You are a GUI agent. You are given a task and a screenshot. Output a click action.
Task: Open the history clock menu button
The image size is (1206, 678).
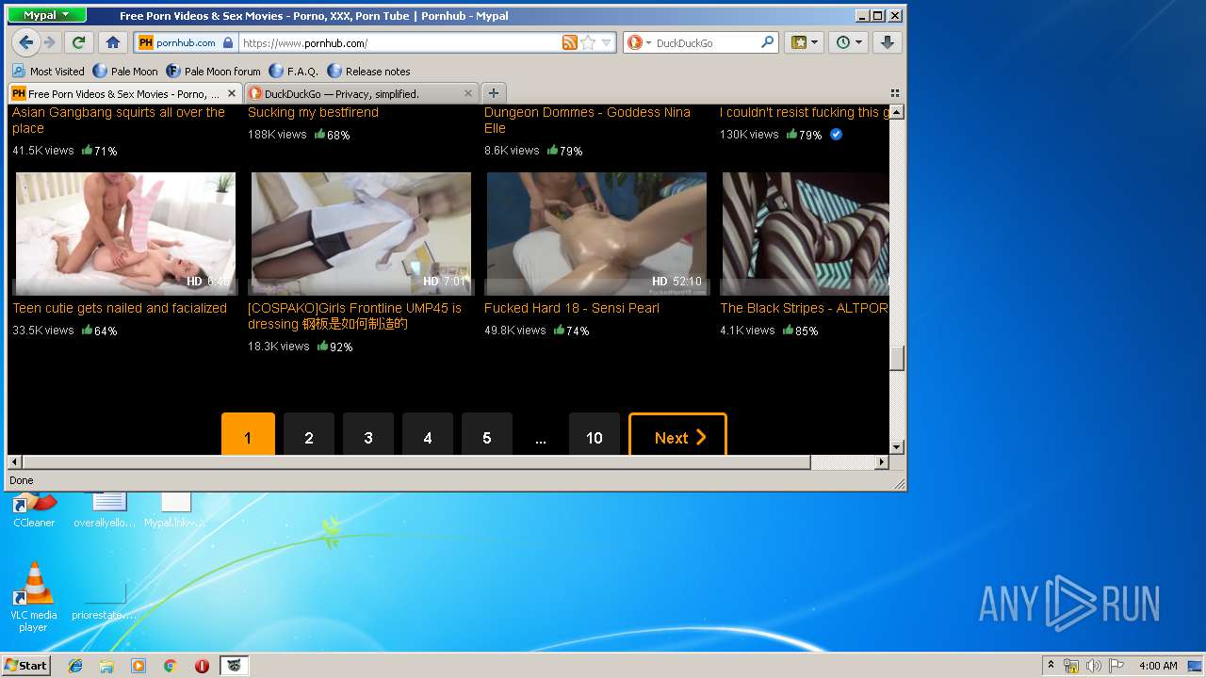[848, 42]
